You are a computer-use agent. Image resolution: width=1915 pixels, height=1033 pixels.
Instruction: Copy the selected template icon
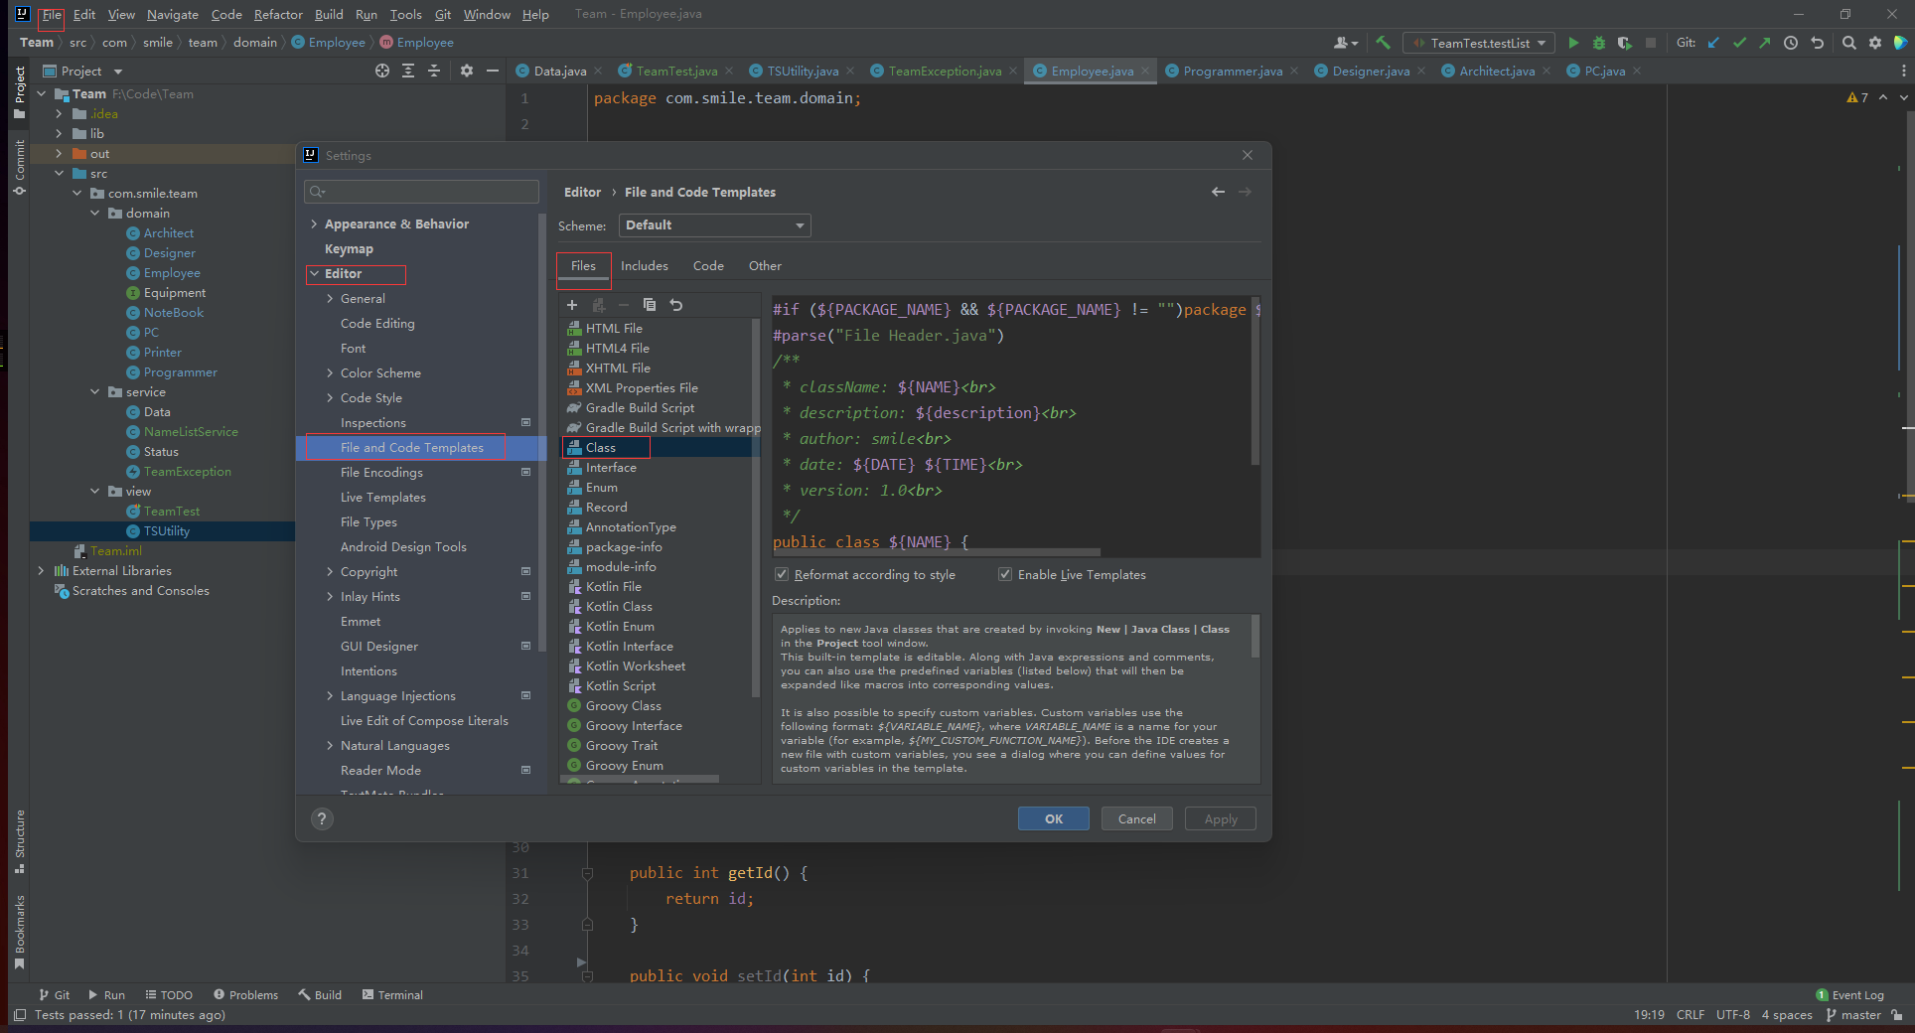[650, 305]
